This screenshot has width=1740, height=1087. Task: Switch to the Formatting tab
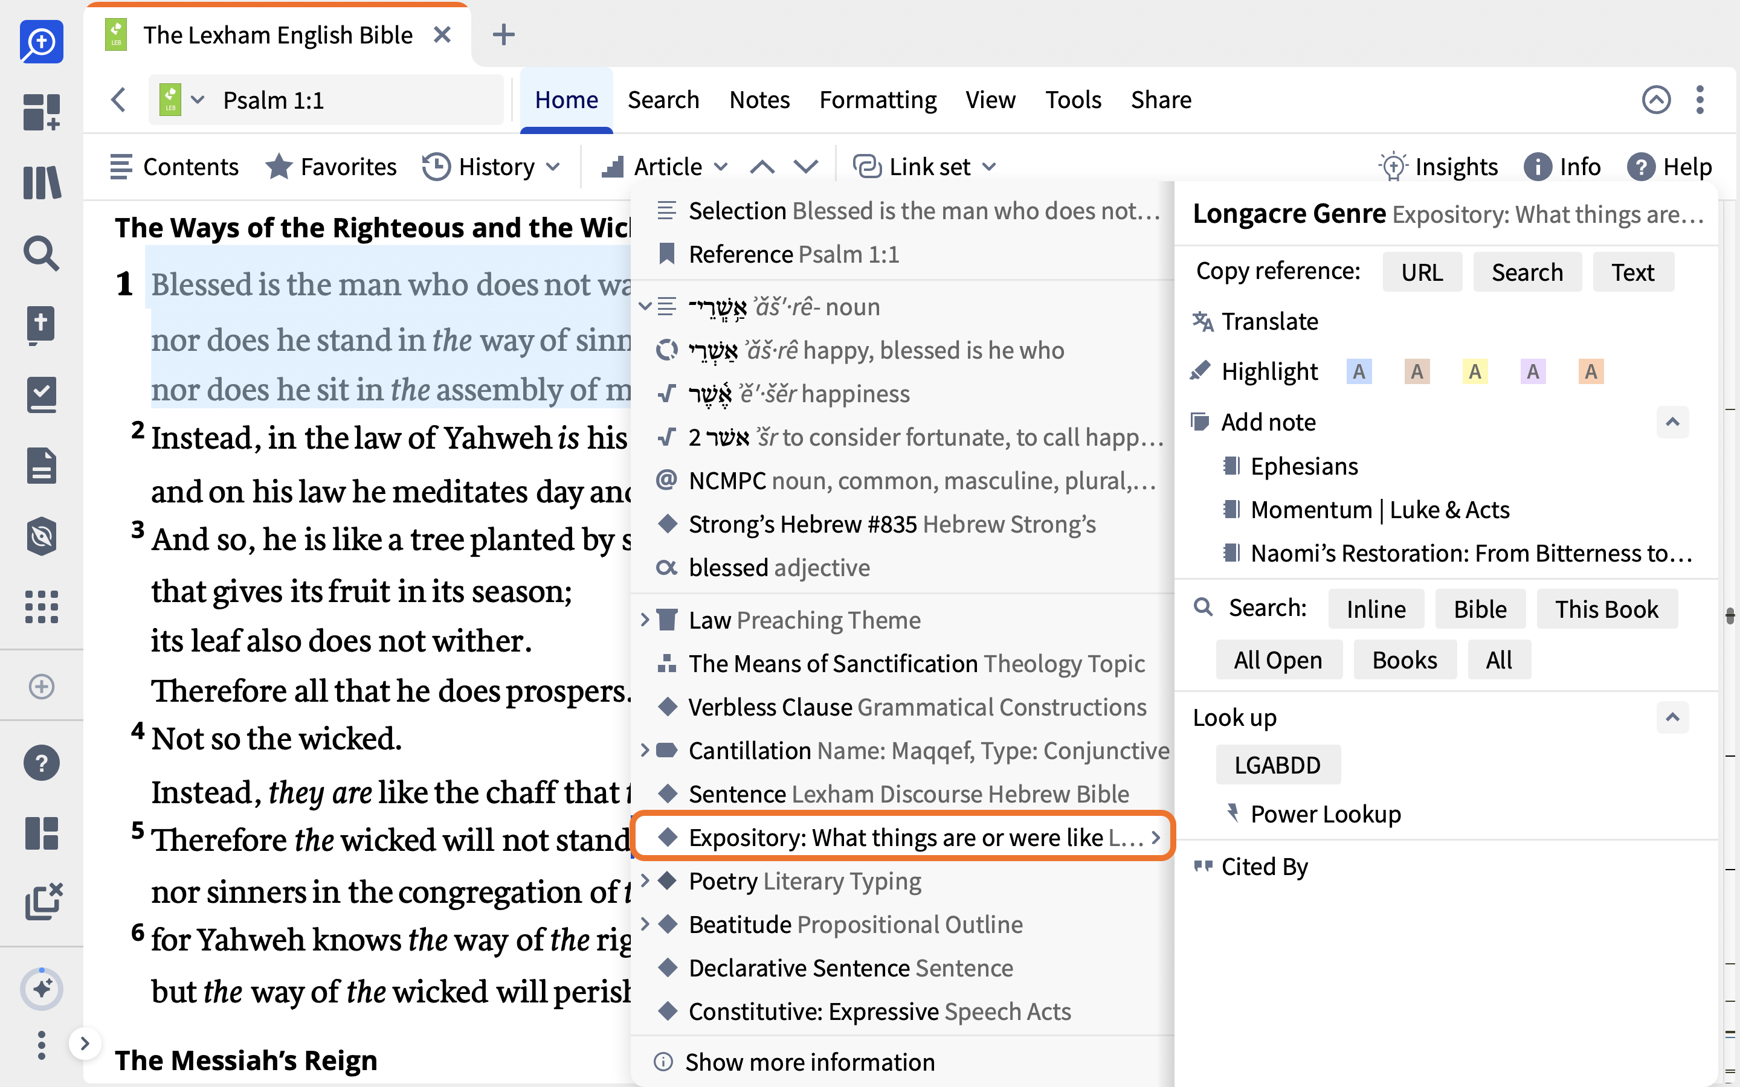(878, 99)
